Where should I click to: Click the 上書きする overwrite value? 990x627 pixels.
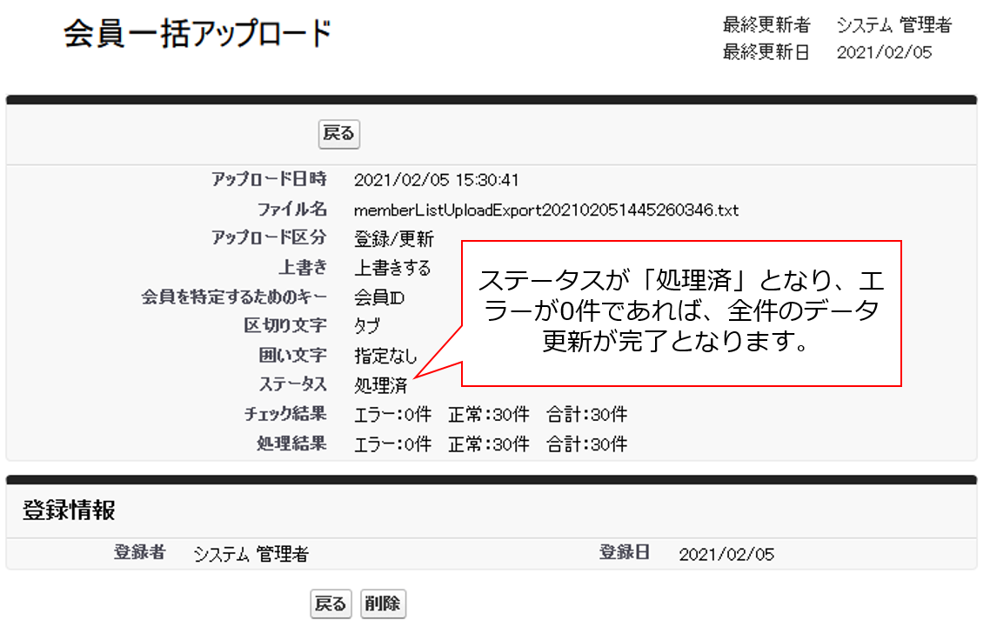pos(391,269)
